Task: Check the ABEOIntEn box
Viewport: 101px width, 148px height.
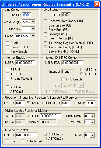Action: [7, 87]
